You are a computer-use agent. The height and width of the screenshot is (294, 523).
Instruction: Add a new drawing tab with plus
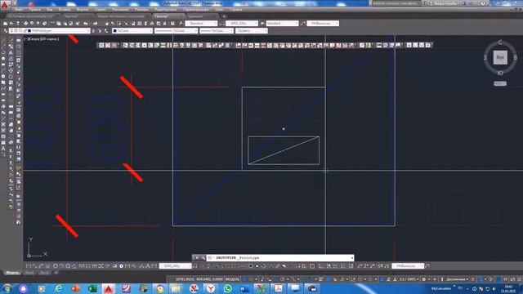(224, 16)
